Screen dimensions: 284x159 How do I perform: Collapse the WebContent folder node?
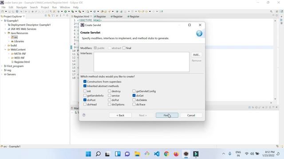[5, 49]
